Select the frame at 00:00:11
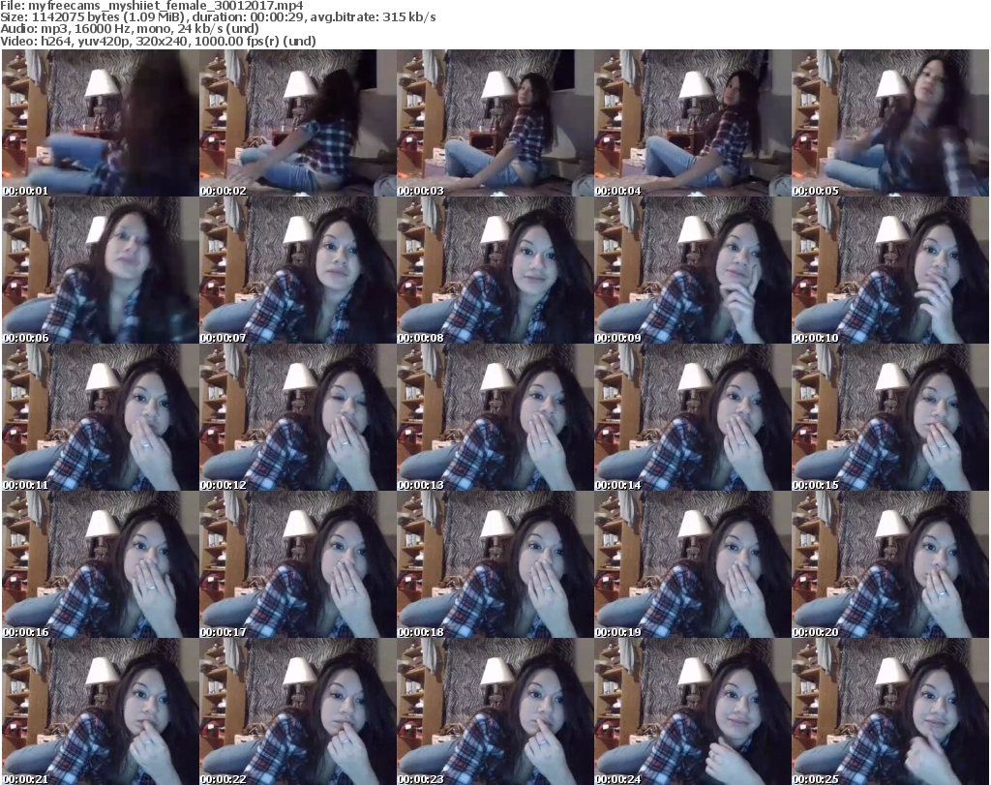The width and height of the screenshot is (991, 785). 100,417
